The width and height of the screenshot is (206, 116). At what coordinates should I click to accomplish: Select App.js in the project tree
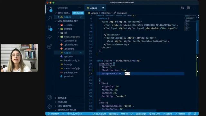click(x=69, y=53)
